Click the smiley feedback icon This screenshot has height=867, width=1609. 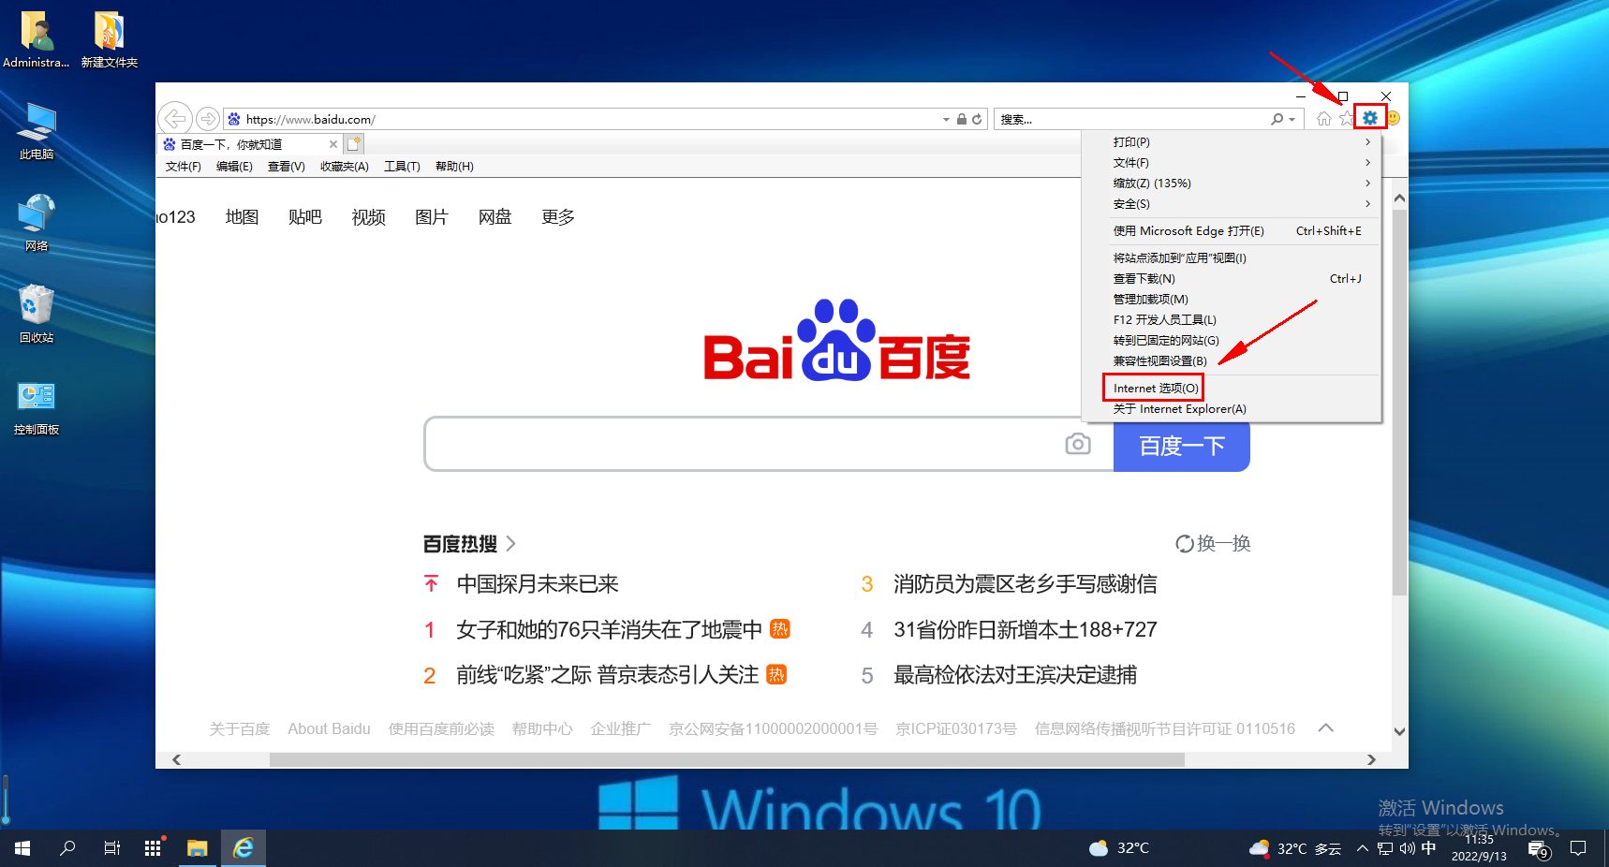(x=1394, y=118)
